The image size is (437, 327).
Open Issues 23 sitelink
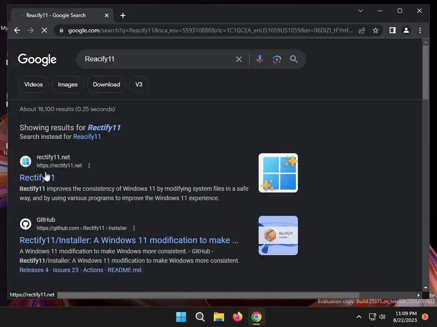coord(66,270)
